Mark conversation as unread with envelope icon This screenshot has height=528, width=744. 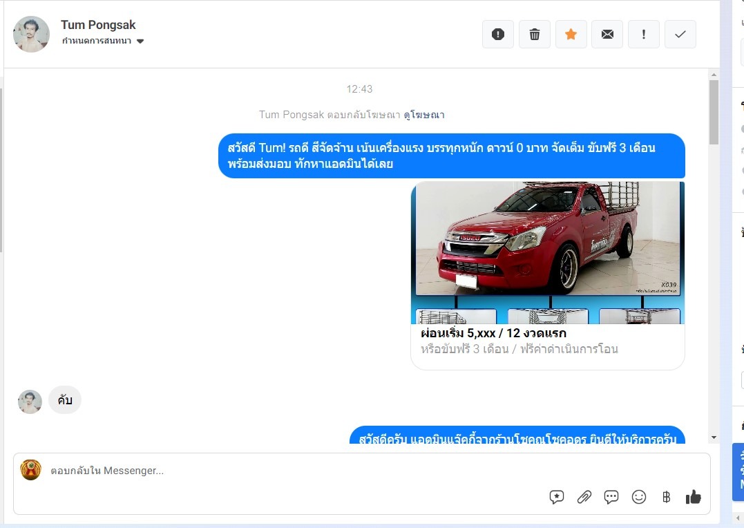click(x=607, y=35)
